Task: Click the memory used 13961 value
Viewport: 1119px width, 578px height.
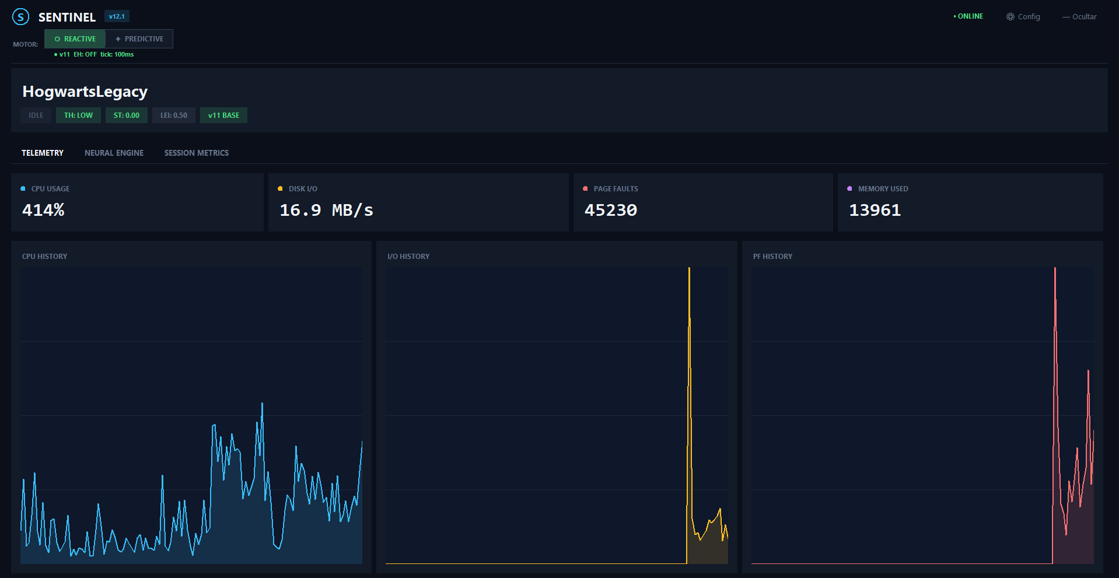Action: (x=875, y=210)
